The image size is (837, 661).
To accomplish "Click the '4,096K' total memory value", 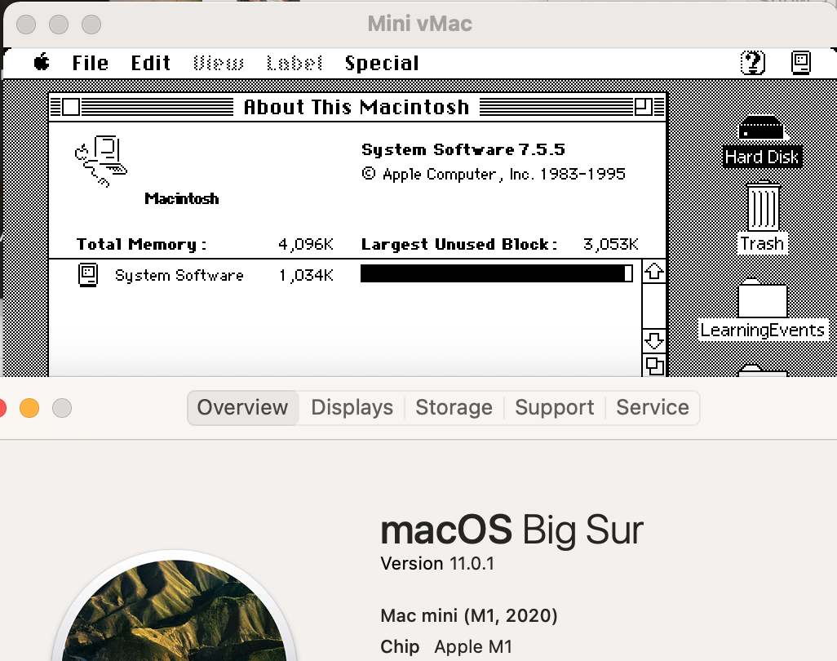I will [x=305, y=244].
